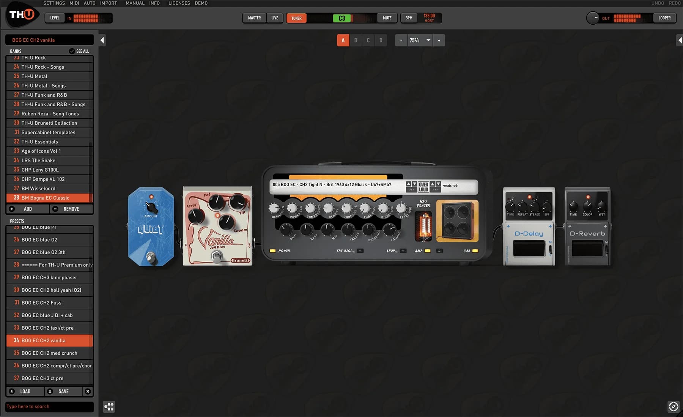
Task: Click SAVE in the presets panel
Action: click(63, 391)
